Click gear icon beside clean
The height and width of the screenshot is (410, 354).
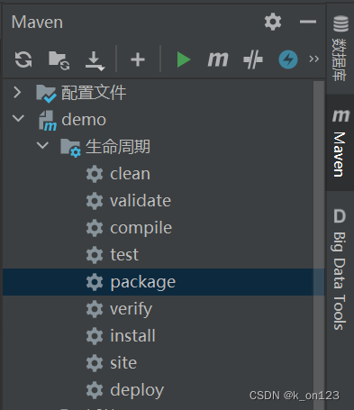pyautogui.click(x=95, y=174)
